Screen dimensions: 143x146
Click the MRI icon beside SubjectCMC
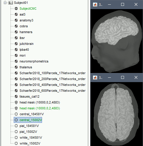16,9
